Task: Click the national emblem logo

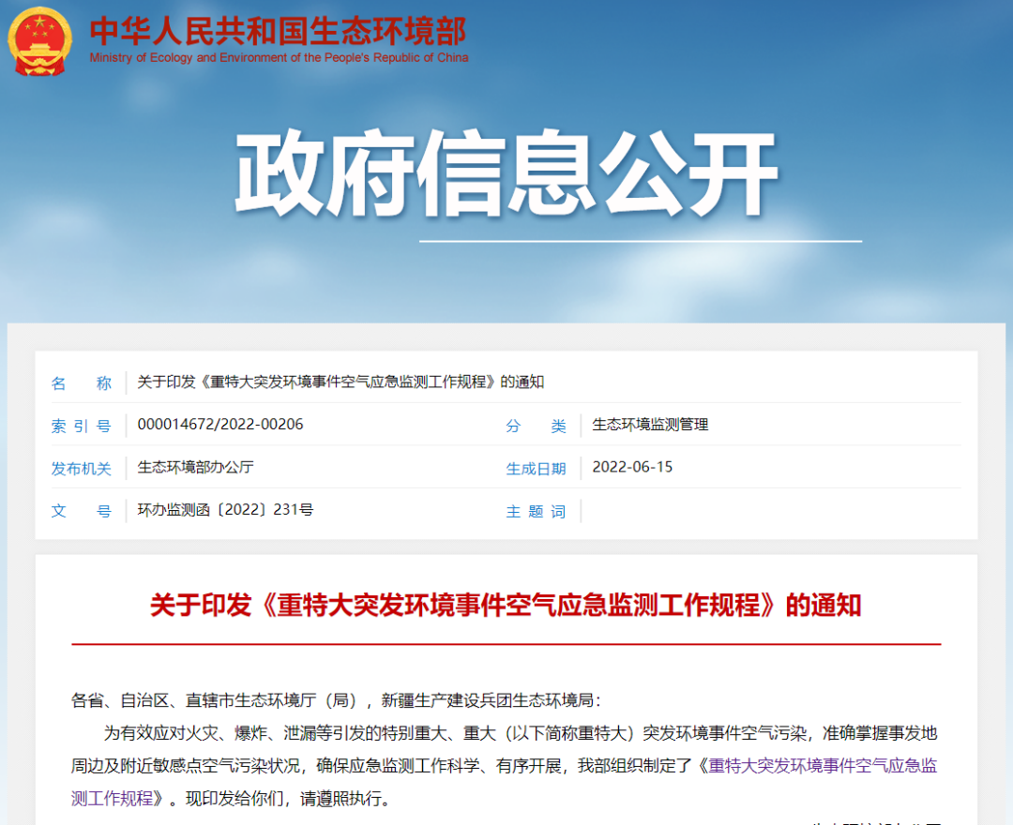Action: pyautogui.click(x=40, y=40)
